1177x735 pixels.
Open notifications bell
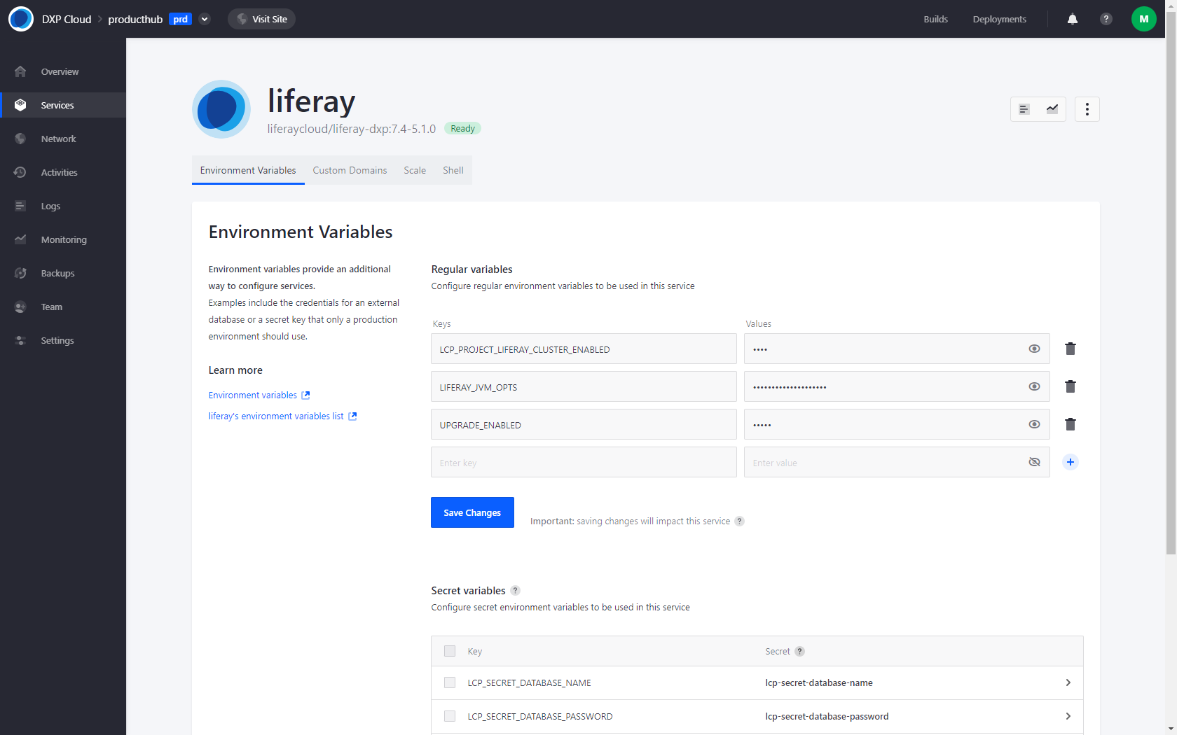coord(1072,19)
